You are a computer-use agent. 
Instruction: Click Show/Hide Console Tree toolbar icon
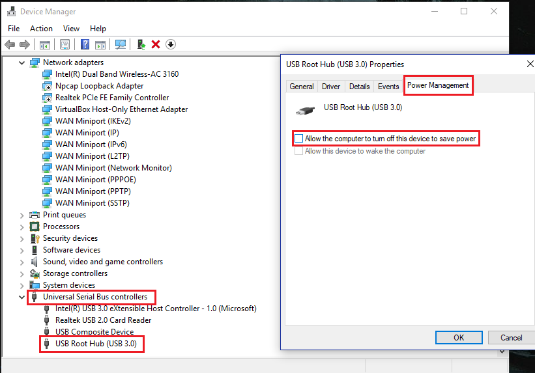45,44
